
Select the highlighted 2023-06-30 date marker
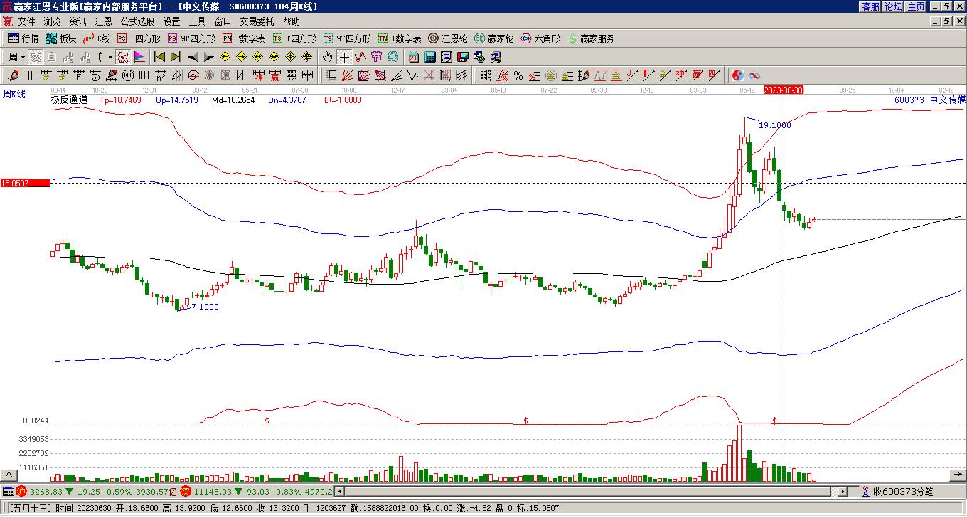pyautogui.click(x=784, y=90)
